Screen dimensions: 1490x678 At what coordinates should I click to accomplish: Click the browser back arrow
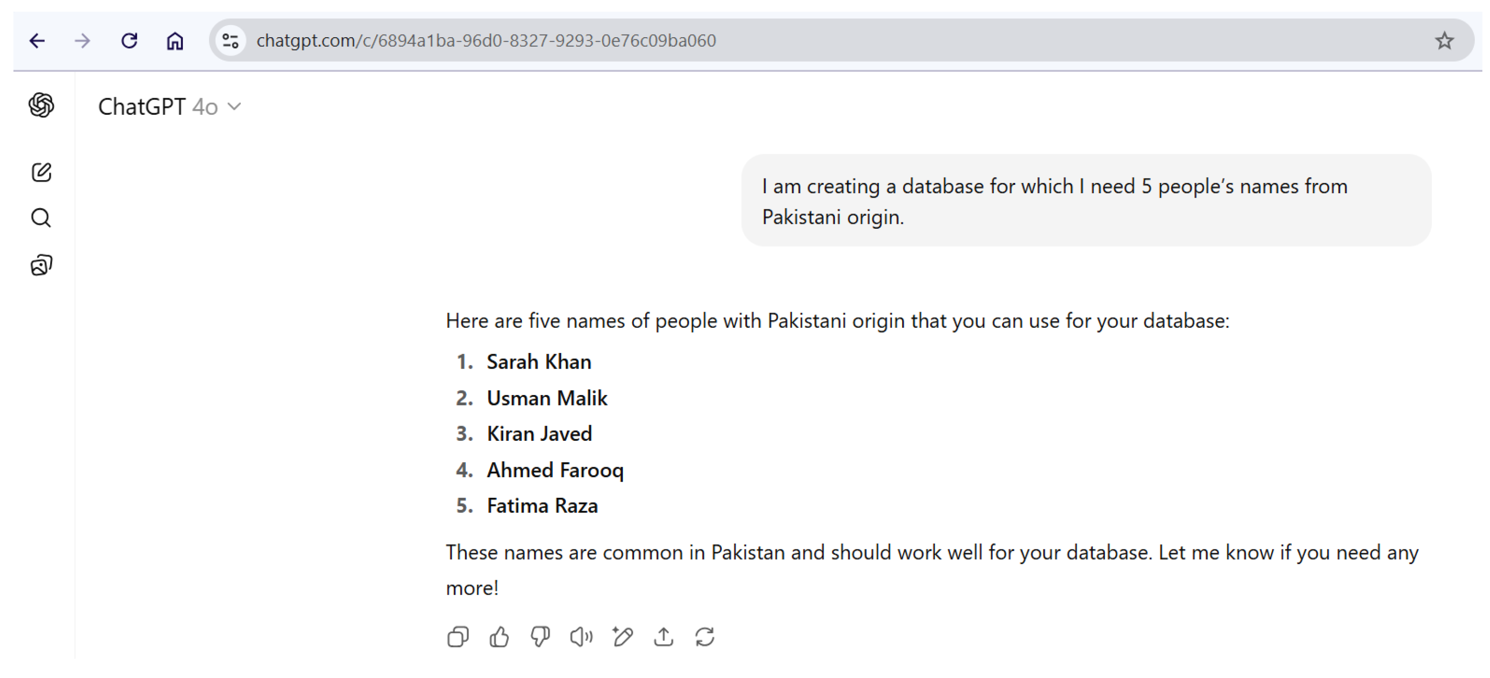pos(38,40)
